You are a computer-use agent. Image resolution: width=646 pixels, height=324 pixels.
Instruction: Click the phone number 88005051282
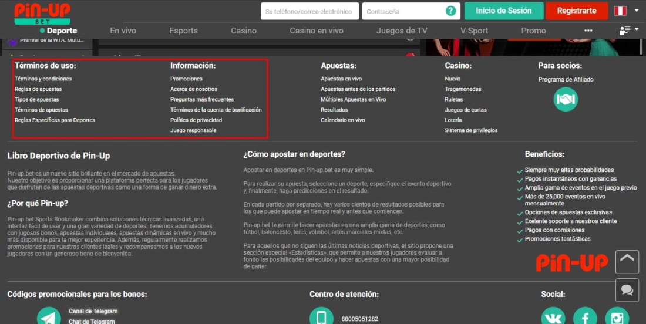point(359,319)
